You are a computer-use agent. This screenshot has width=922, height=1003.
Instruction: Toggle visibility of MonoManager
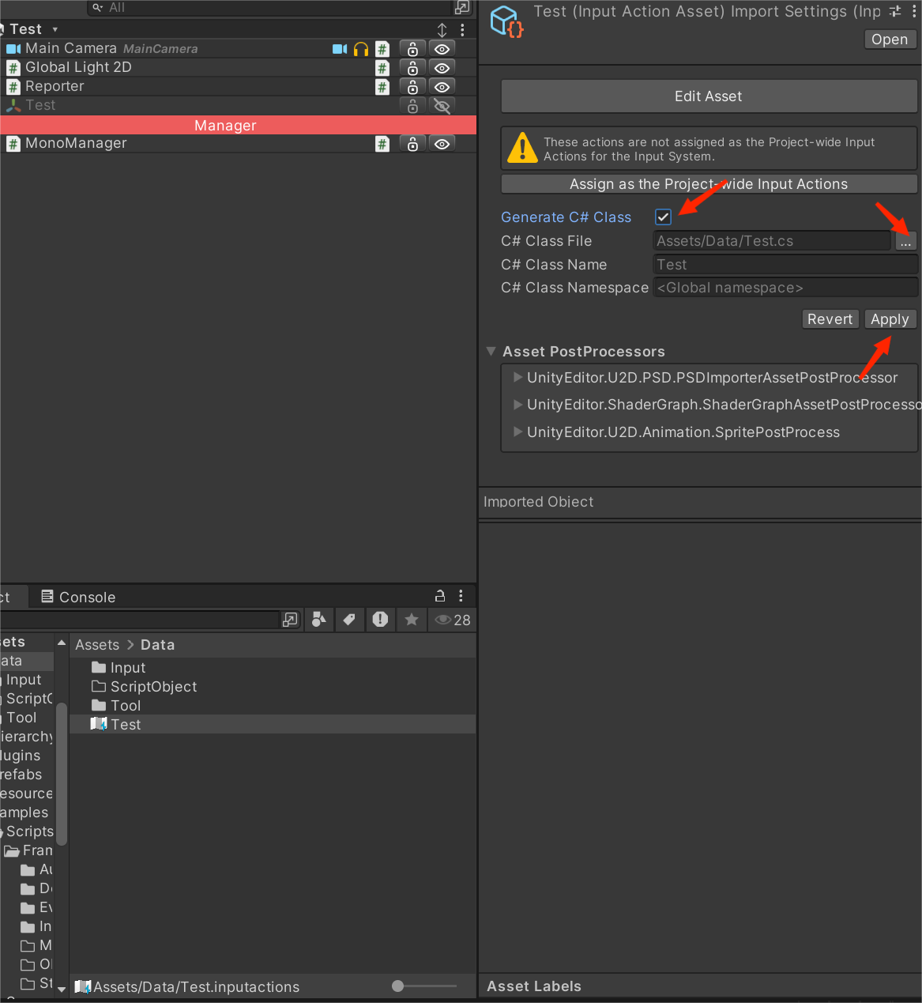(x=442, y=144)
